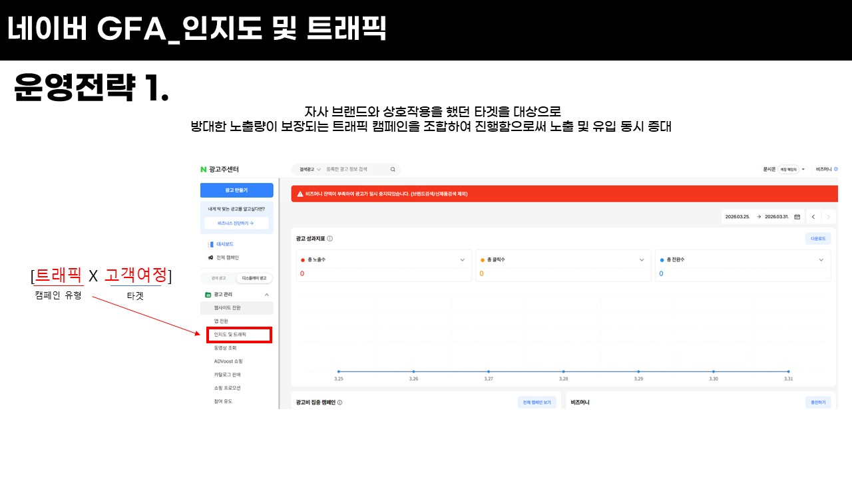Expand the 총 클릭수 metric dropdown
Image resolution: width=852 pixels, height=479 pixels.
pos(642,260)
